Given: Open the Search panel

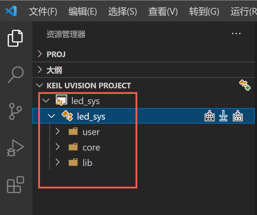Looking at the screenshot, I should click(x=16, y=75).
